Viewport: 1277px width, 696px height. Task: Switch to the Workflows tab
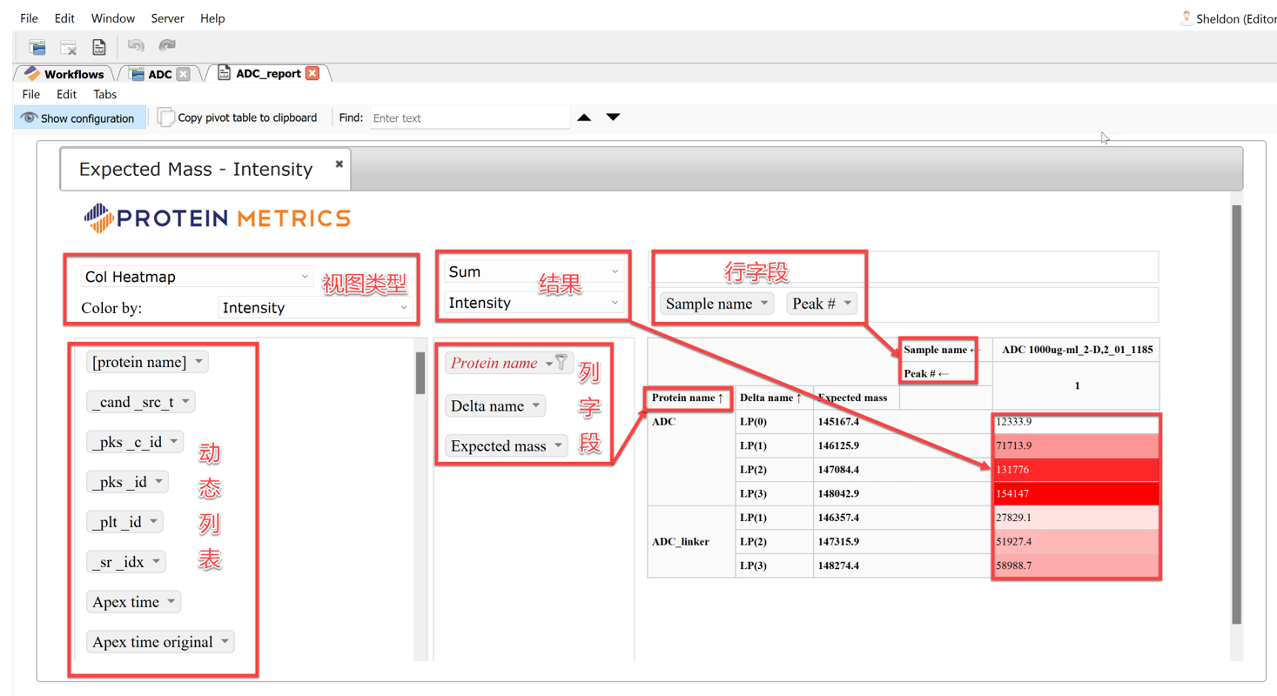click(x=65, y=74)
